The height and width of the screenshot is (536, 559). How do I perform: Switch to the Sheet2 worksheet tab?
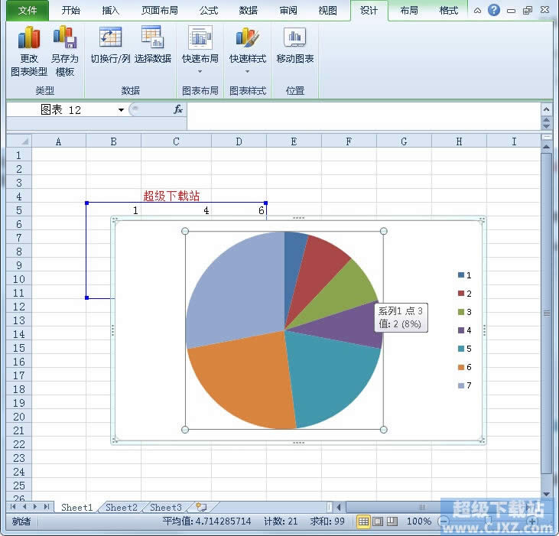[x=122, y=507]
